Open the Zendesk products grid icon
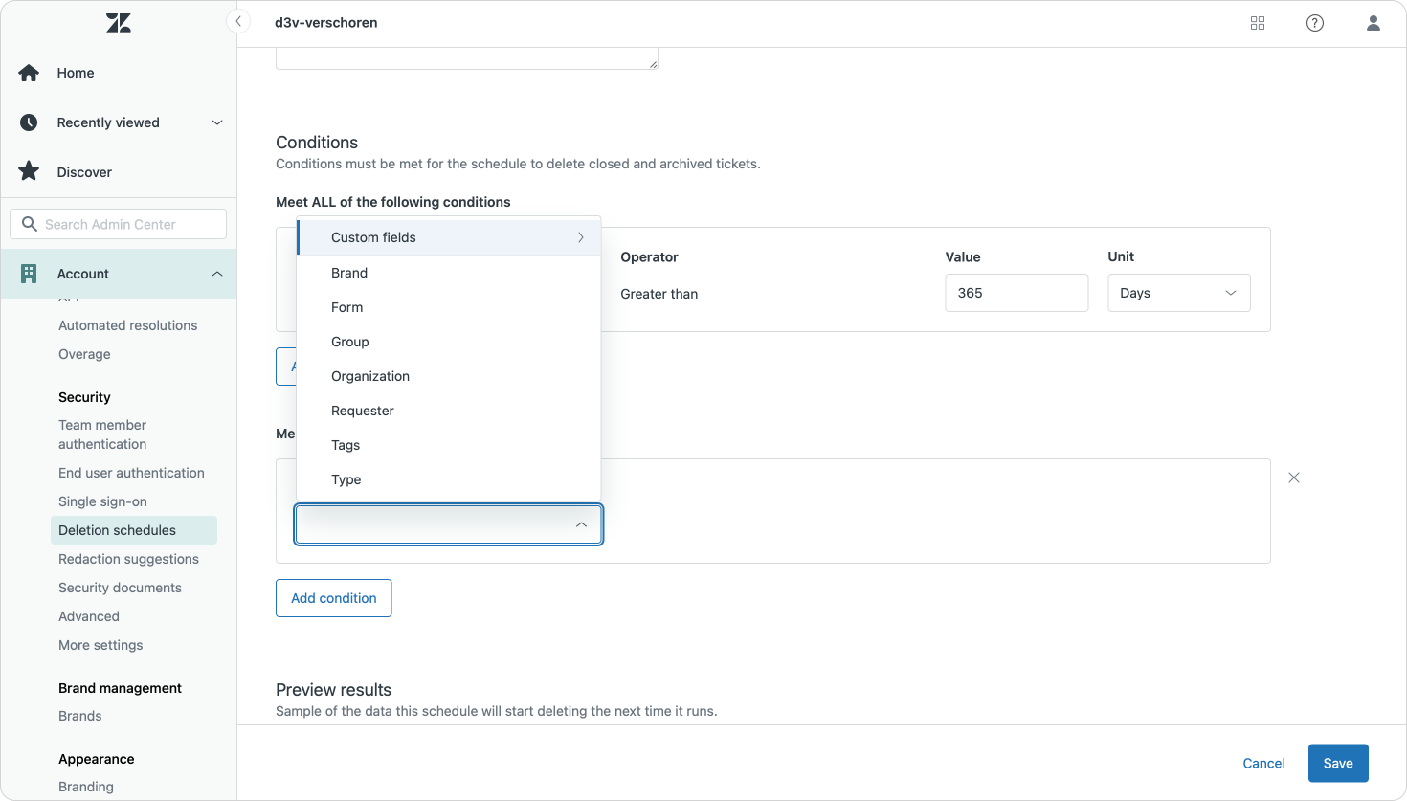1407x801 pixels. tap(1258, 23)
